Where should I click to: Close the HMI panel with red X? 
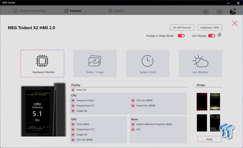click(235, 23)
